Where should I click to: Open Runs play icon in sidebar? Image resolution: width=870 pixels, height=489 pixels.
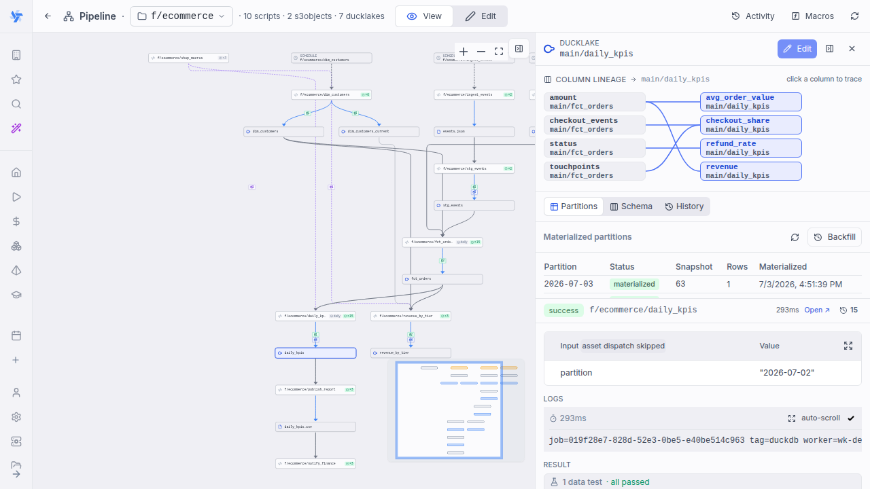click(x=16, y=197)
